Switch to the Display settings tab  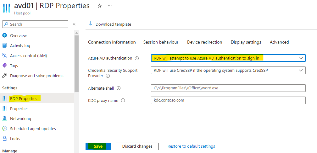point(246,42)
